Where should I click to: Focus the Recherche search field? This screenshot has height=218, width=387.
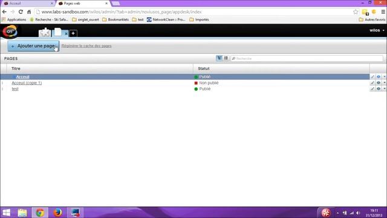tap(307, 59)
